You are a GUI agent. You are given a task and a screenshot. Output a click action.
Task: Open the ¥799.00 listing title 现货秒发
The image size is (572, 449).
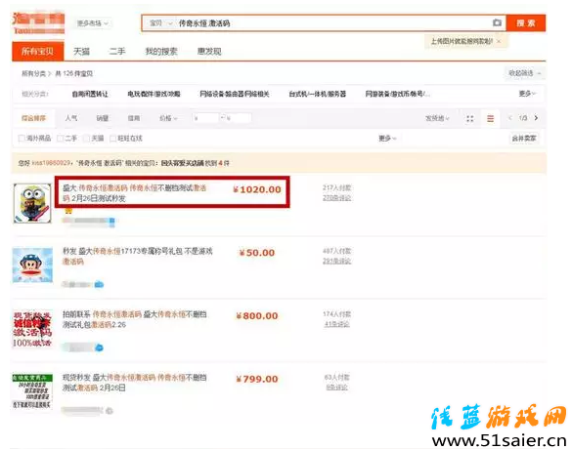(x=135, y=383)
